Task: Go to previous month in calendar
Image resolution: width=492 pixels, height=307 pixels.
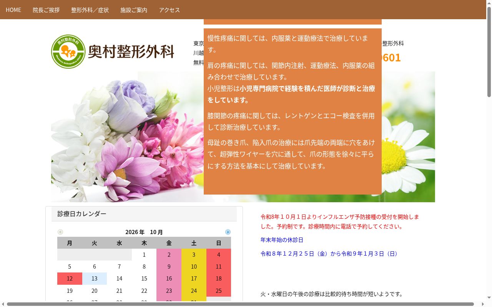Action: click(x=60, y=232)
